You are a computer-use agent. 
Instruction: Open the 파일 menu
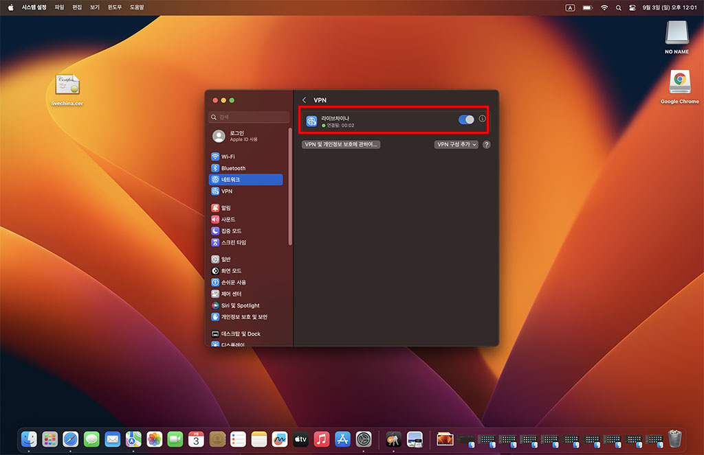(59, 8)
